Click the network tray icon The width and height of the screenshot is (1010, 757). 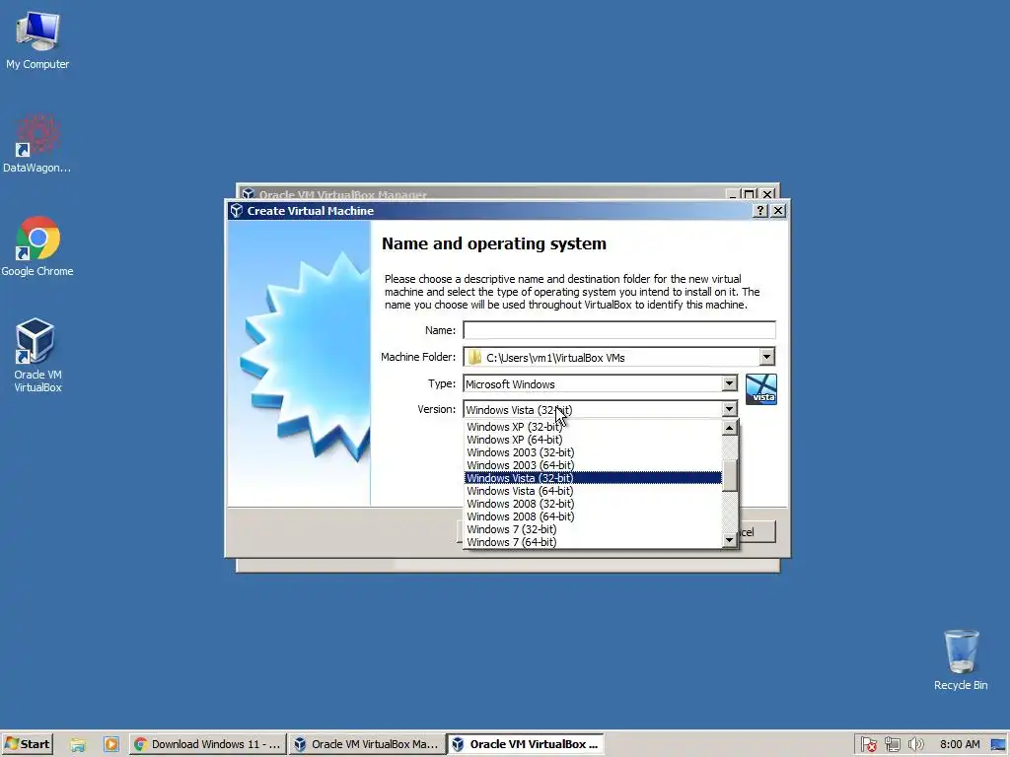tap(892, 745)
